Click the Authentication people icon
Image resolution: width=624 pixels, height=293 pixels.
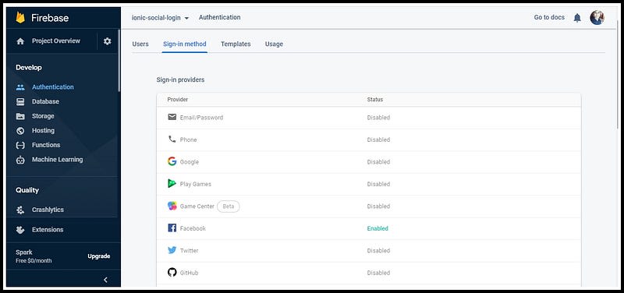[20, 87]
